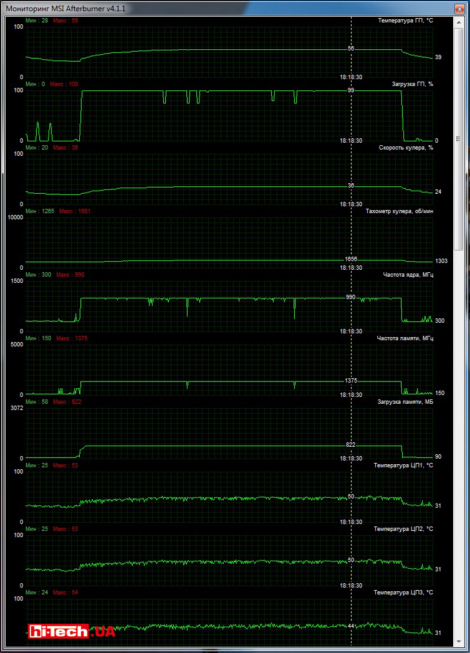The image size is (470, 653).
Task: Click the 18:18:30 marker in GPU temperature graph
Action: point(351,77)
